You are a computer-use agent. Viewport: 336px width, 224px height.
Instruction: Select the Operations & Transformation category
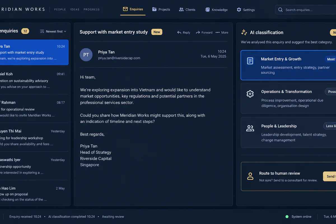[x=288, y=98]
